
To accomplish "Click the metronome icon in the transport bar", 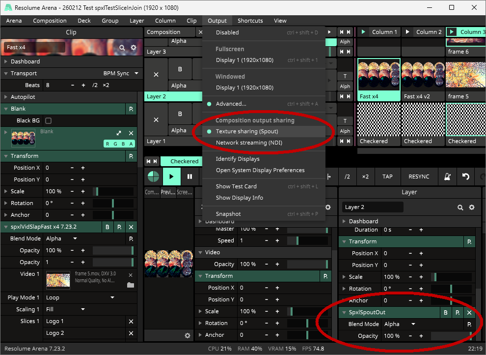I will click(448, 177).
